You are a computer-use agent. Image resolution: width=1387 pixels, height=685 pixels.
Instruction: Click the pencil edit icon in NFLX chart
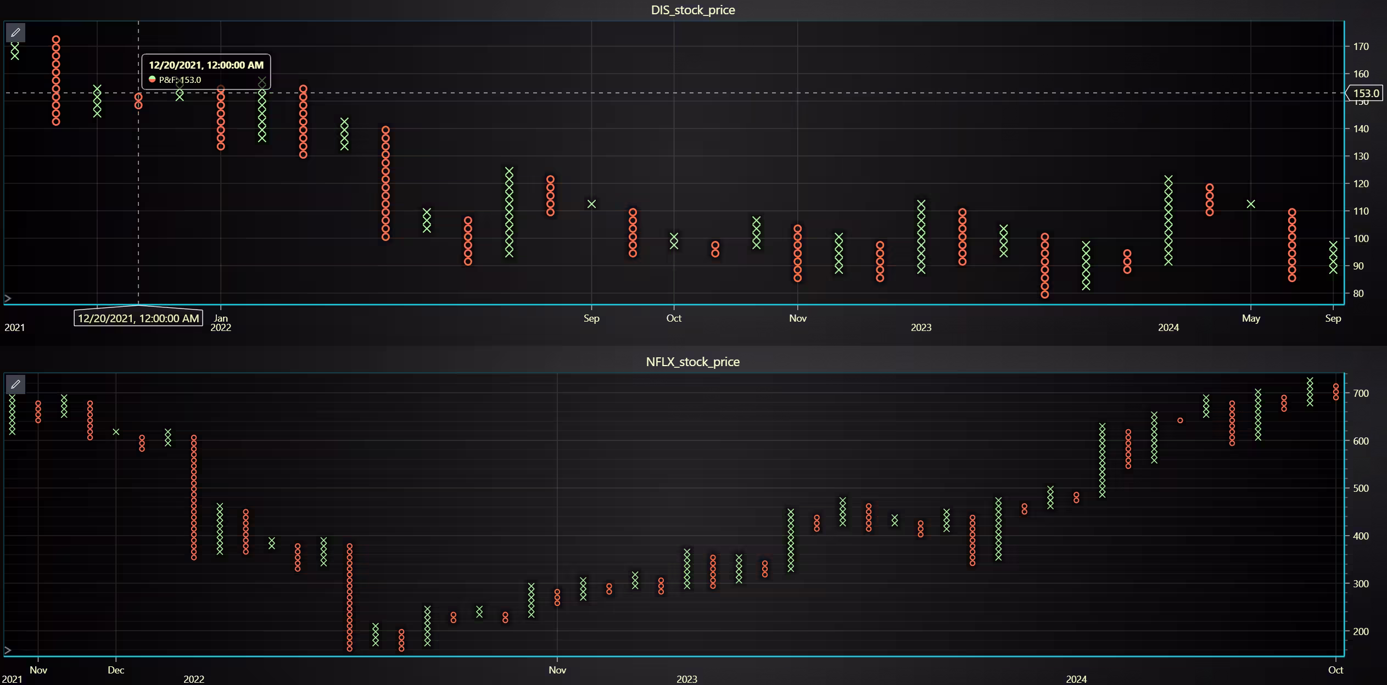(15, 384)
